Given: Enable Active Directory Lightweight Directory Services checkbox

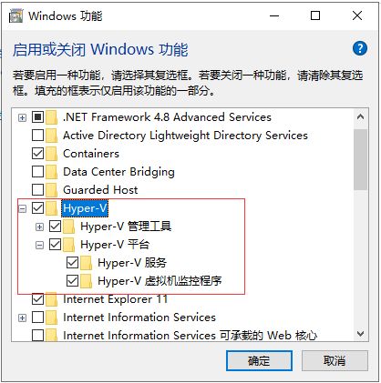Looking at the screenshot, I should (x=37, y=136).
